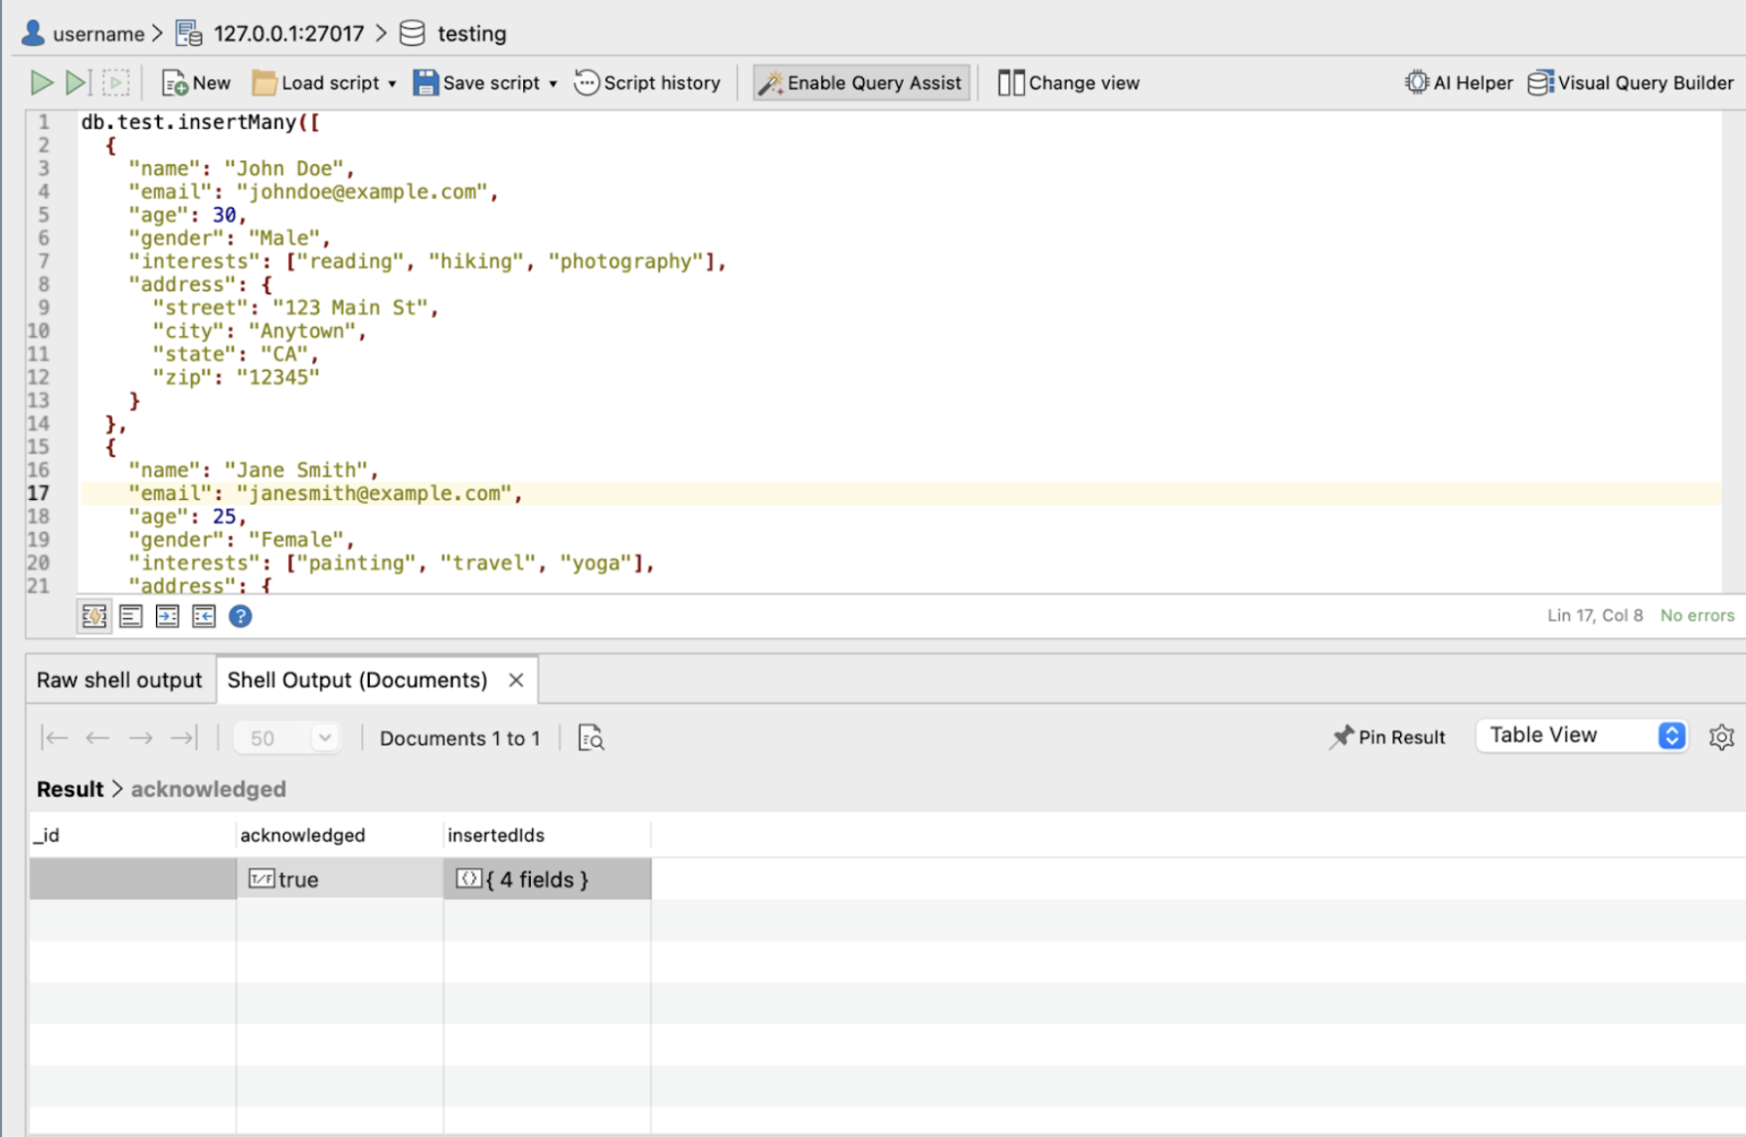The image size is (1746, 1137).
Task: Pin the current result
Action: tap(1387, 736)
